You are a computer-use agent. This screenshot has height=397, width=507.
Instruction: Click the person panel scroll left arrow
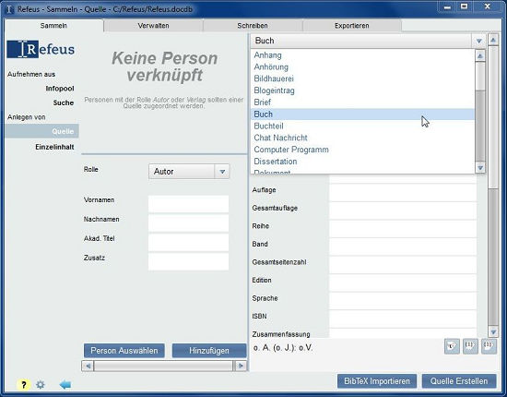pyautogui.click(x=88, y=366)
